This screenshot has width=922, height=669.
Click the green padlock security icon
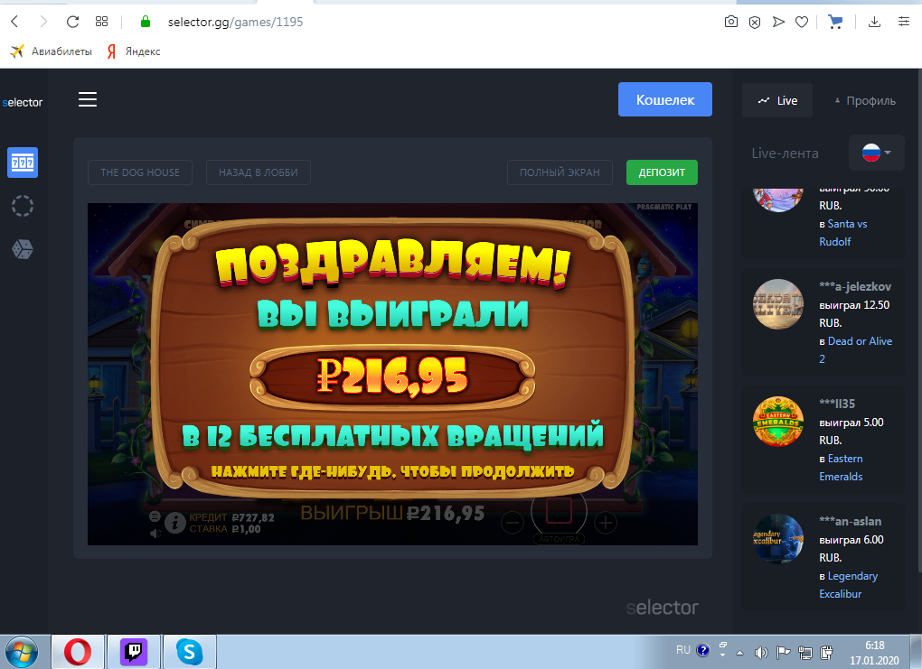[146, 22]
